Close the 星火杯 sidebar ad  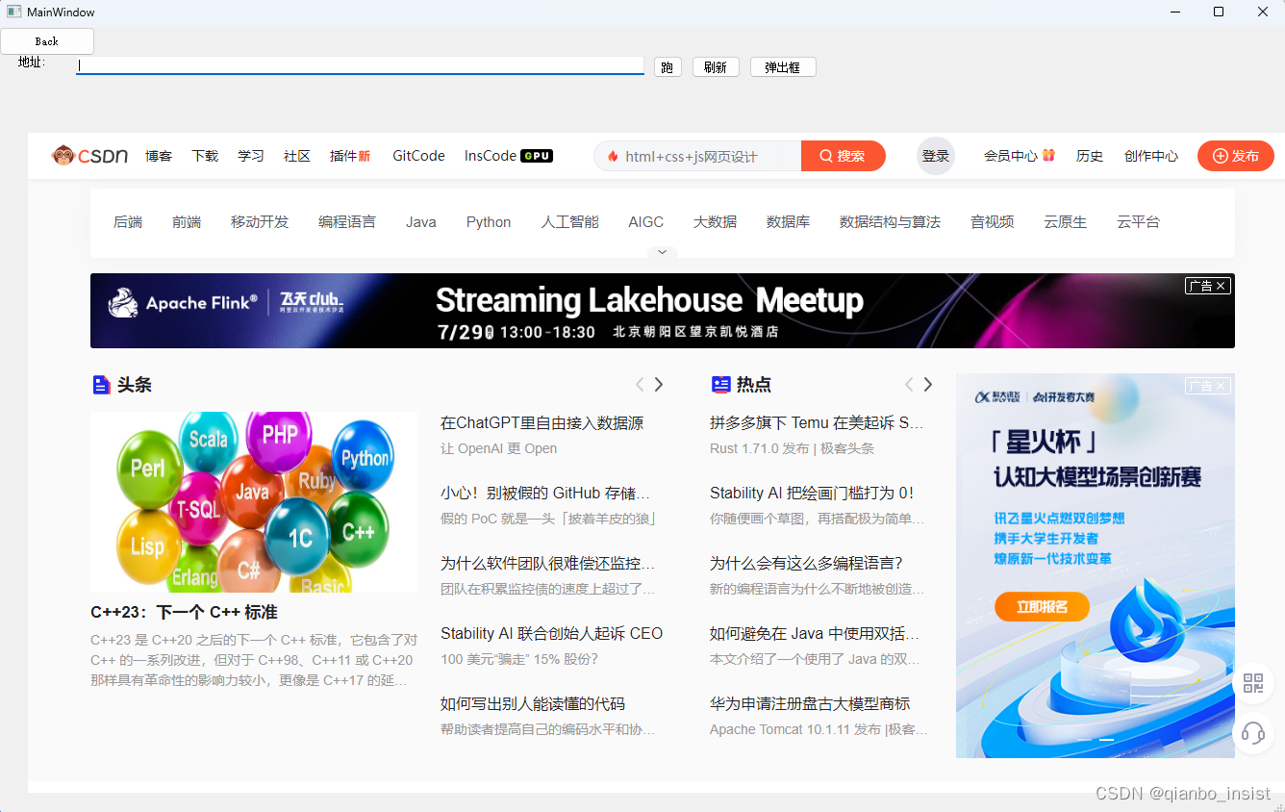[x=1208, y=386]
